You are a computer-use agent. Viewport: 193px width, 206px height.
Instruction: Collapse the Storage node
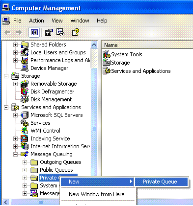pyautogui.click(x=6, y=76)
